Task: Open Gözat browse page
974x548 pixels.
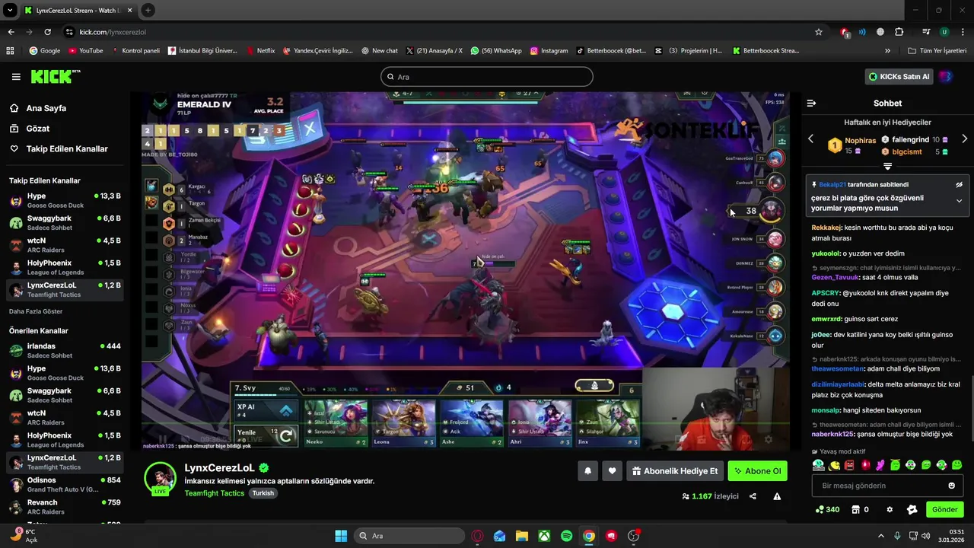Action: coord(38,129)
